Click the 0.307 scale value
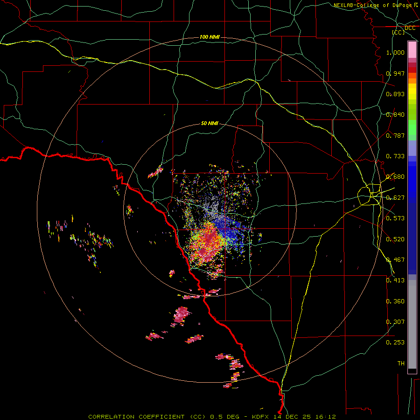420x420 pixels. (395, 322)
